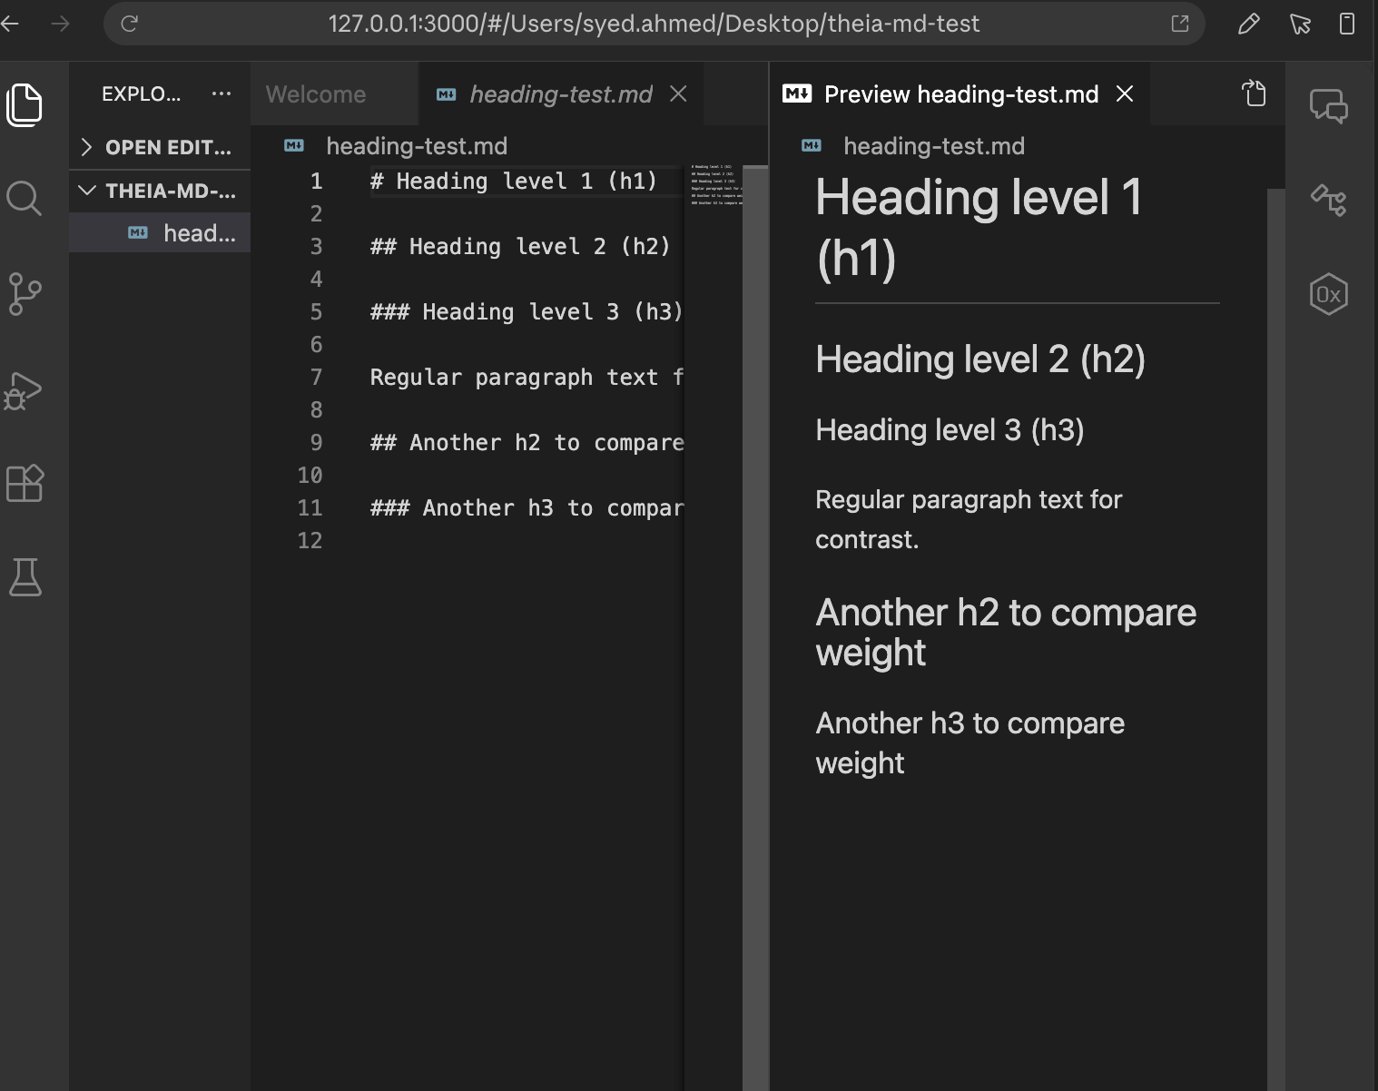Go forward with browser forward arrow
The image size is (1378, 1091).
coord(61,24)
